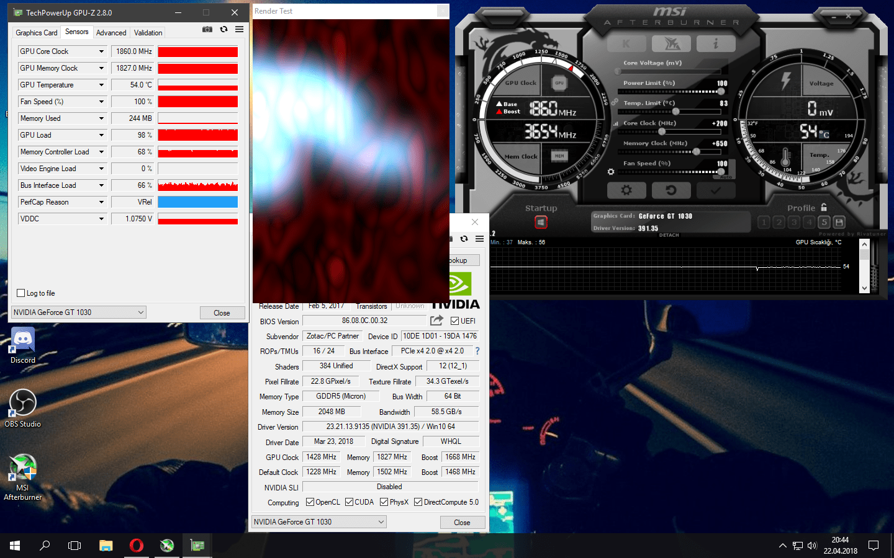This screenshot has width=894, height=558.
Task: Refresh sensors in the GPU-Z Sensors window
Action: click(223, 29)
